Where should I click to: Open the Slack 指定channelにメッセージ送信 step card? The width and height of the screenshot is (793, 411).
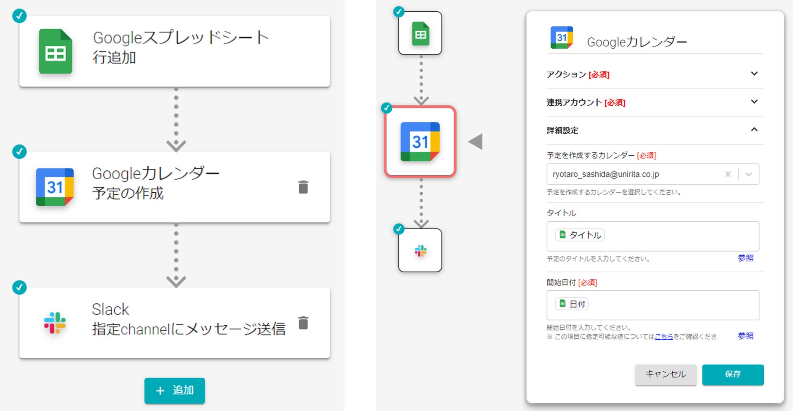(174, 323)
